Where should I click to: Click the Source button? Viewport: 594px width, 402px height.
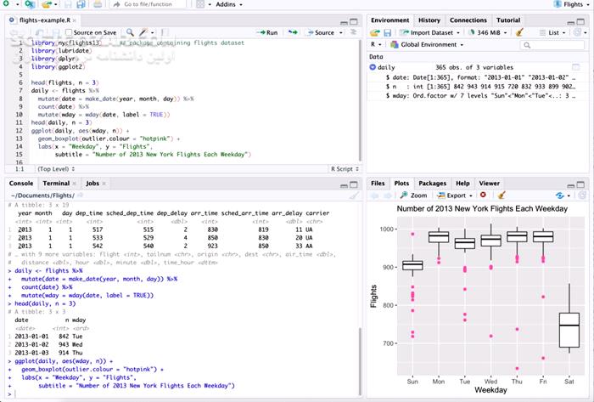[321, 32]
